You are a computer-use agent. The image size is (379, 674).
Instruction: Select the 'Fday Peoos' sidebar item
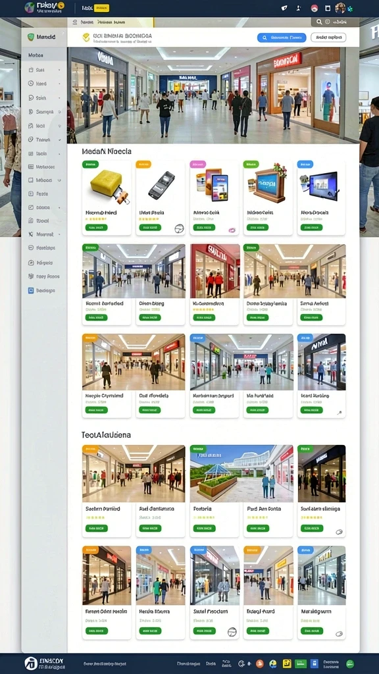[44, 276]
